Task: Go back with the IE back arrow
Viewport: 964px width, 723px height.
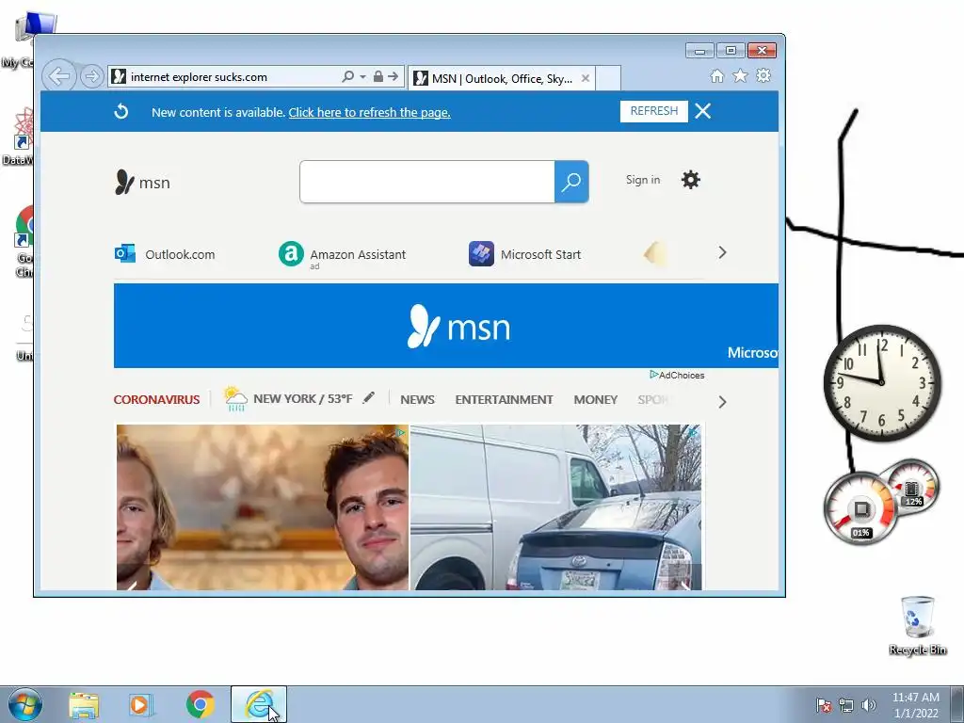Action: click(x=59, y=76)
